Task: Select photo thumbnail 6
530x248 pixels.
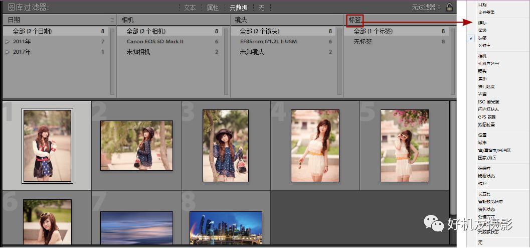Action: (47, 222)
